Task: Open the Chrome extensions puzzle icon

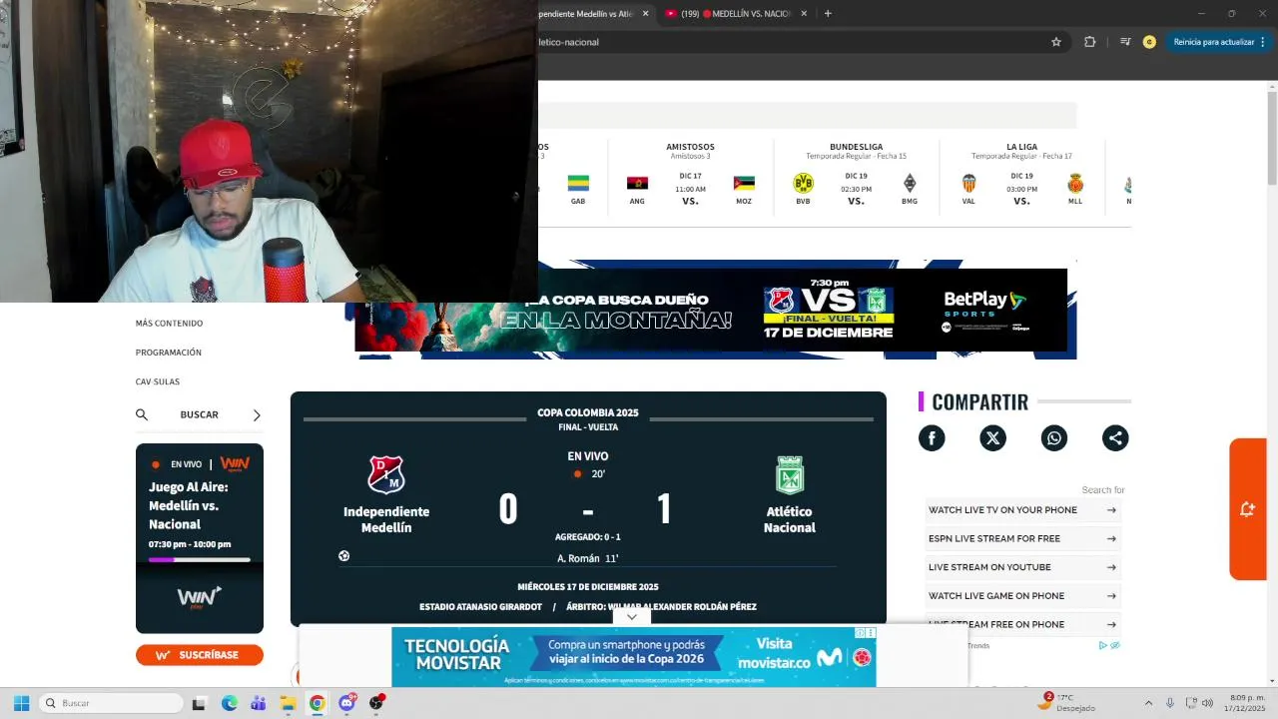Action: pos(1089,42)
